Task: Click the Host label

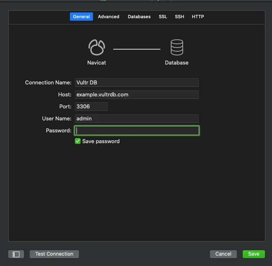Action: coord(65,94)
